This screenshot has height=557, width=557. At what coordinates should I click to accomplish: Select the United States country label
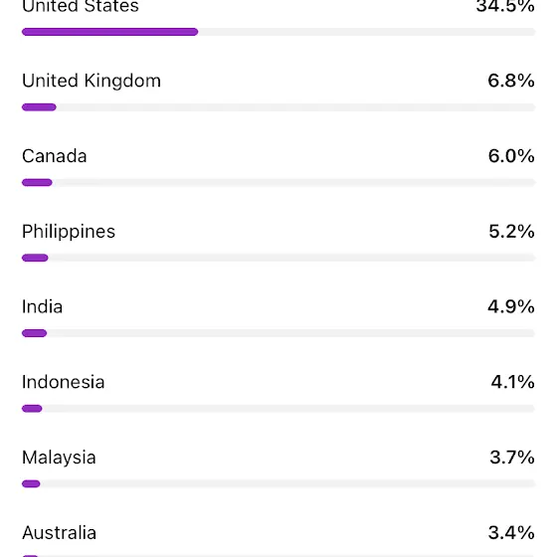pyautogui.click(x=81, y=6)
